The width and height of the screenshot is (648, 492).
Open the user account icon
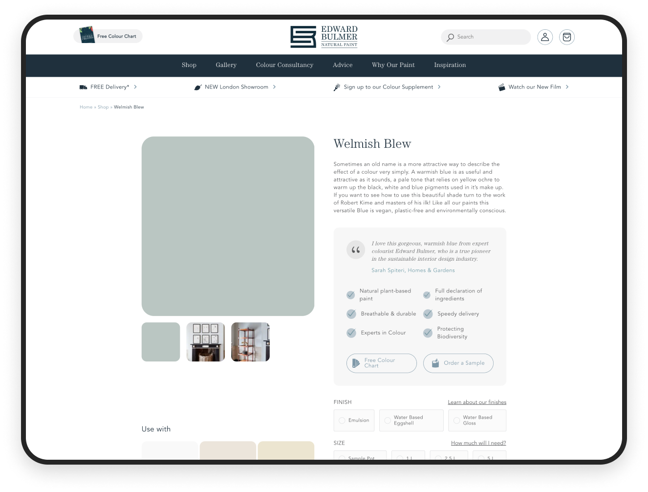point(545,37)
